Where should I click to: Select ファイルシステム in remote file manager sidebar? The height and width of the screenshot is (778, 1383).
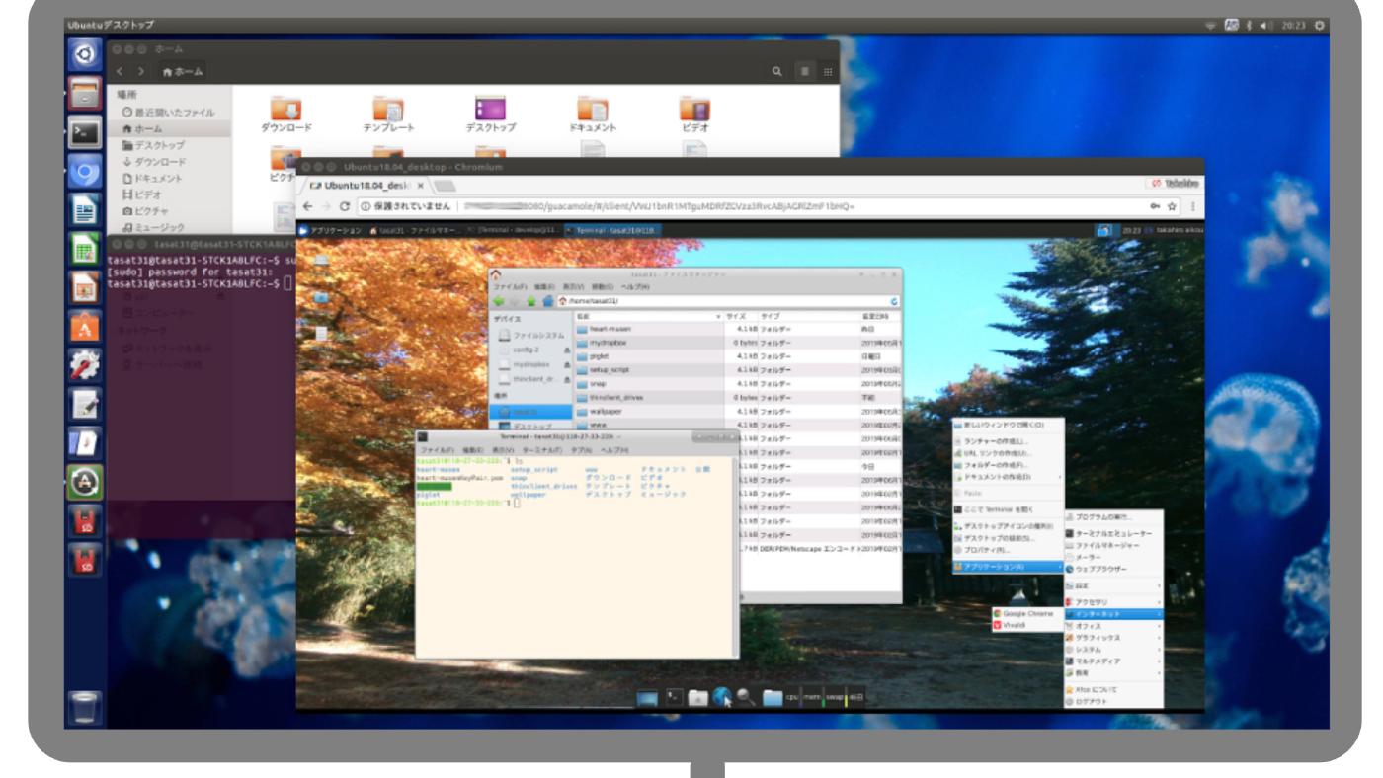pos(533,338)
